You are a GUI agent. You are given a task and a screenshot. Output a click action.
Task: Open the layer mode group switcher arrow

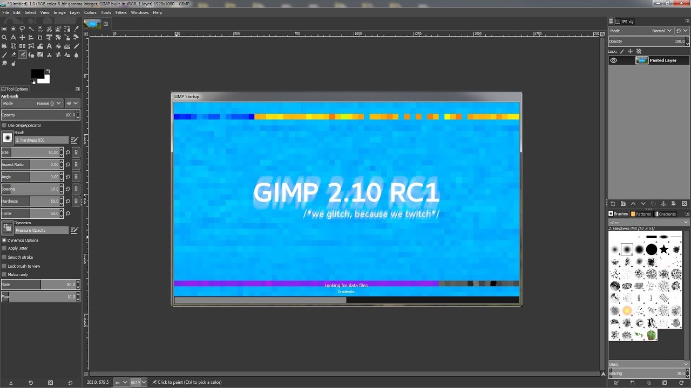pyautogui.click(x=682, y=31)
